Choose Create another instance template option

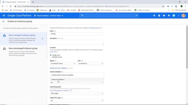pos(77,75)
